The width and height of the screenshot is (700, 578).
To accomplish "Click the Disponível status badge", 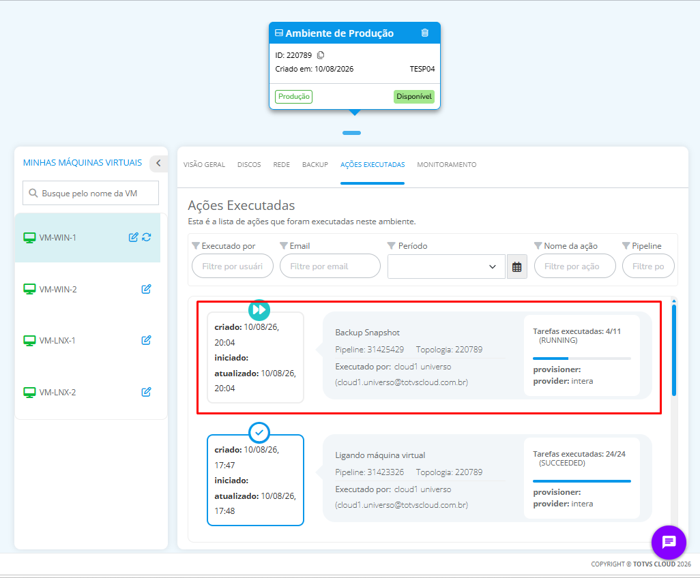I will click(414, 96).
